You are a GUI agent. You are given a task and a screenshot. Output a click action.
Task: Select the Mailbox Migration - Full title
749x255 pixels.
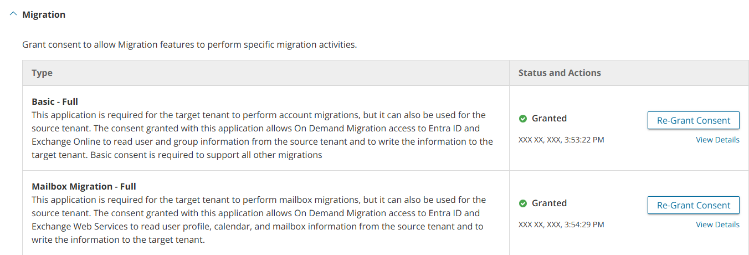coord(84,187)
